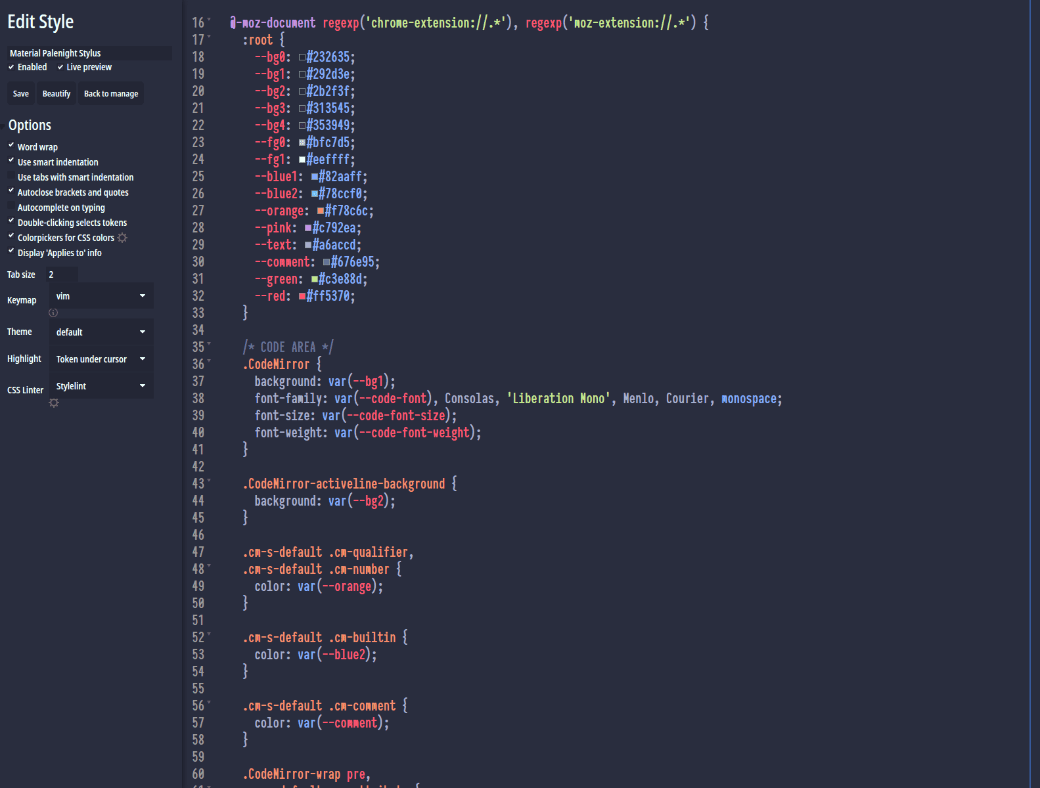
Task: Click the Beautify button
Action: point(57,93)
